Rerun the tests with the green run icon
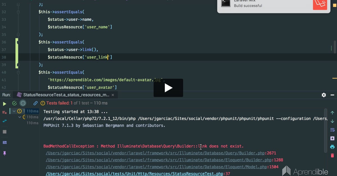This screenshot has width=337, height=176. click(x=4, y=103)
